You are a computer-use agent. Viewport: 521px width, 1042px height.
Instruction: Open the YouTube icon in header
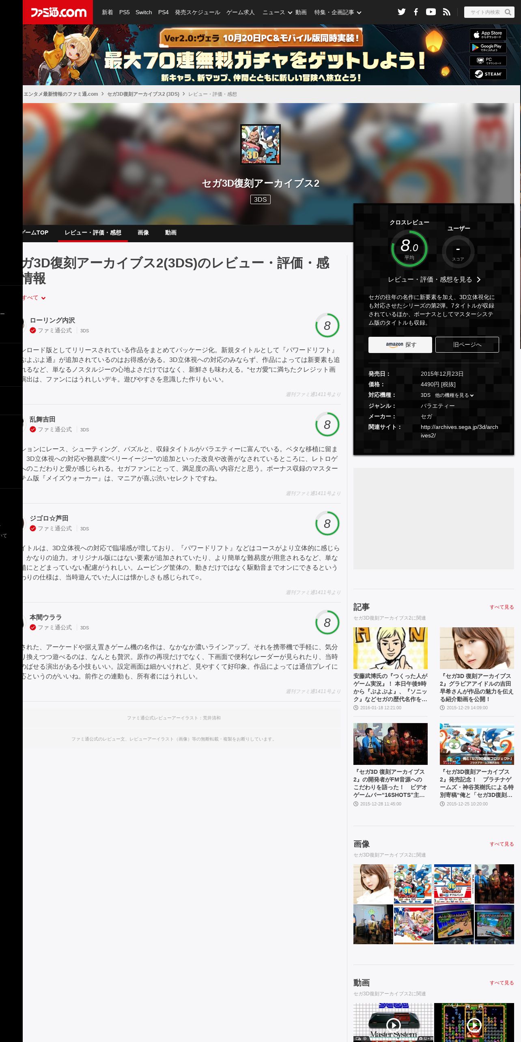coord(431,12)
